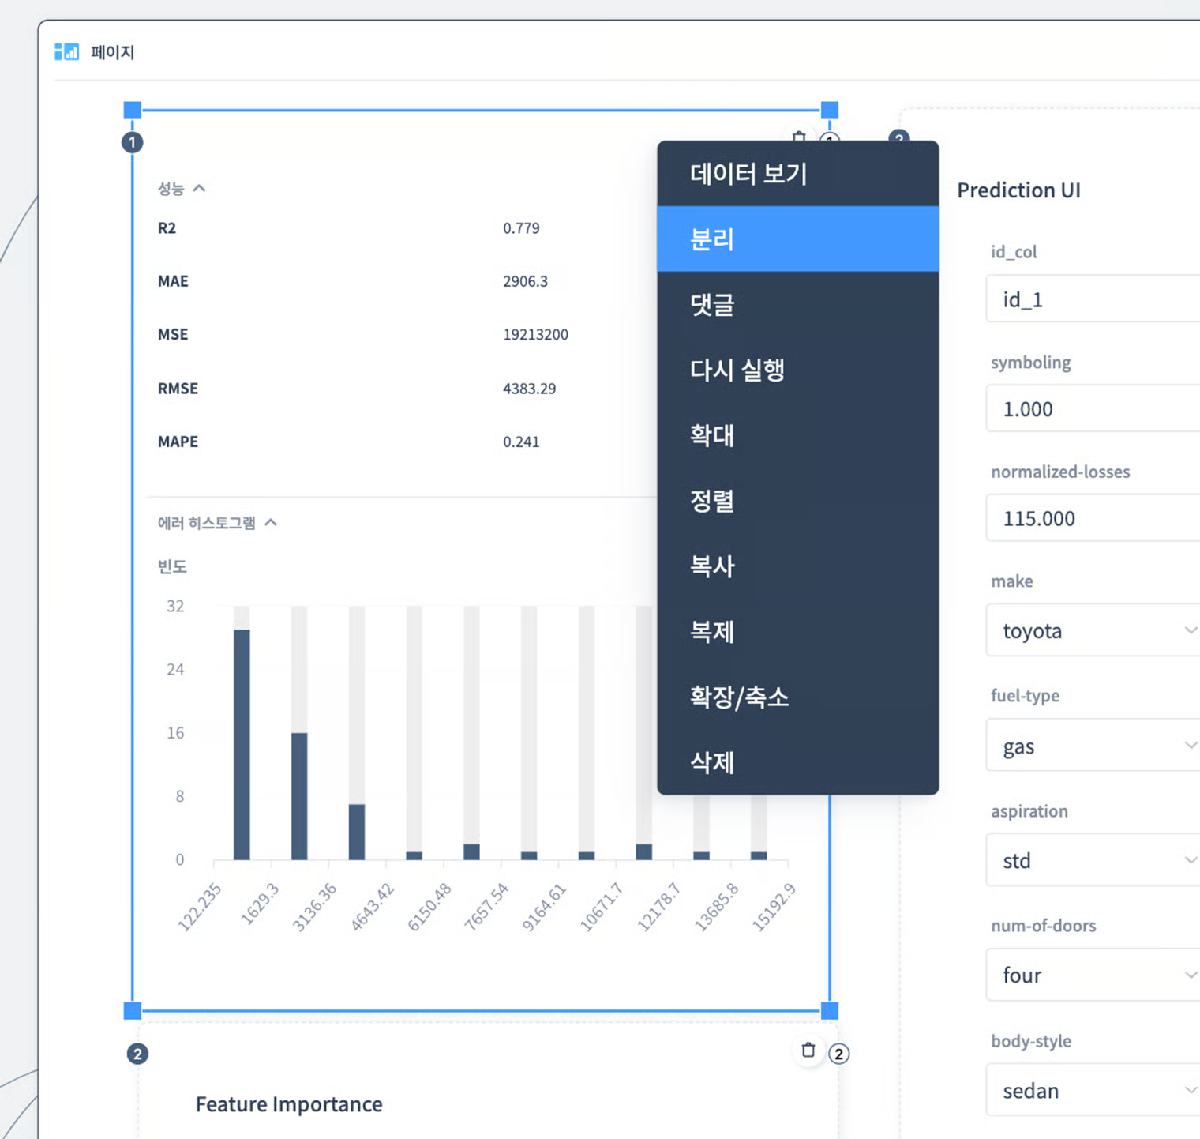This screenshot has width=1200, height=1139.
Task: Click the circled 2 badge near Feature Importance
Action: (x=138, y=1053)
